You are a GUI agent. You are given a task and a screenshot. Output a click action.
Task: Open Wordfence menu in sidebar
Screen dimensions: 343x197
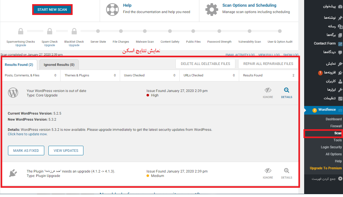(324, 110)
